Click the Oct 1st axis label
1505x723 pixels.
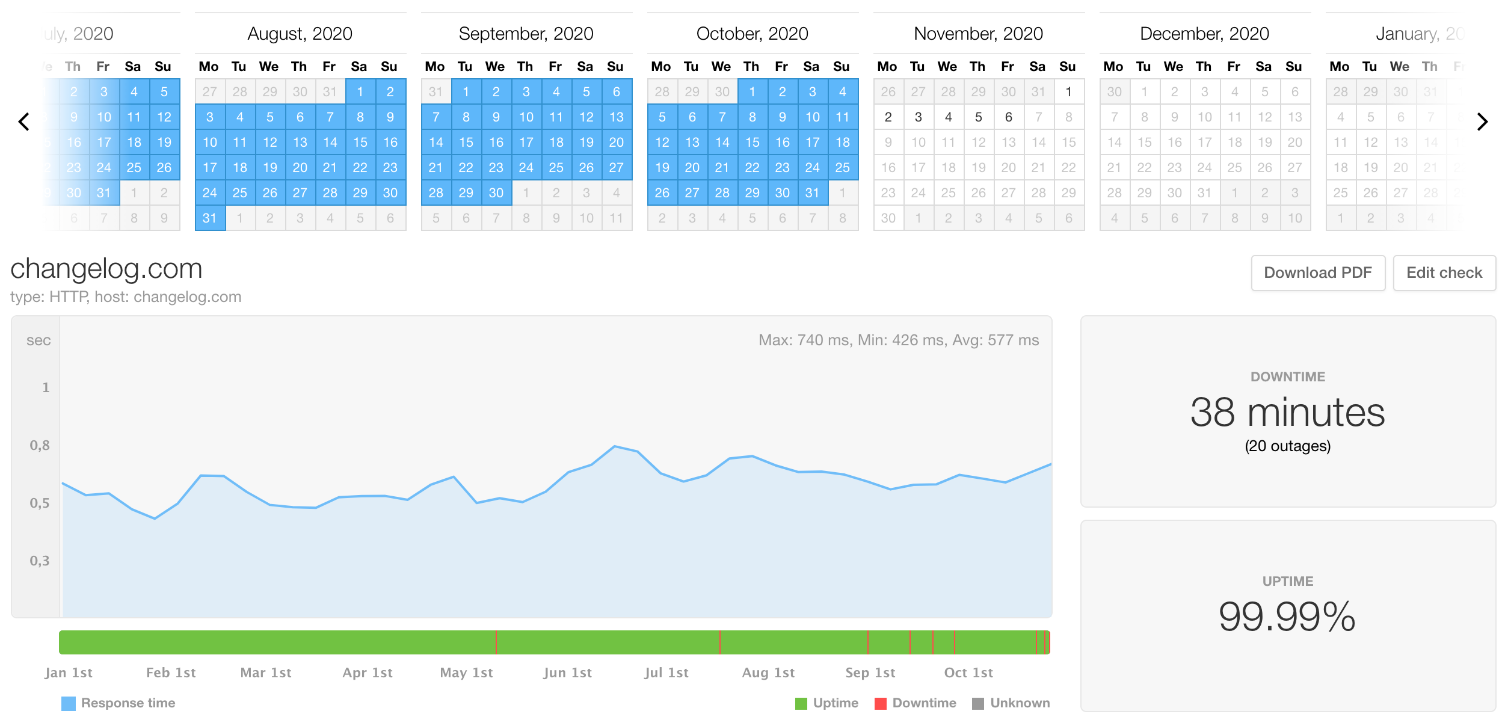[x=968, y=672]
